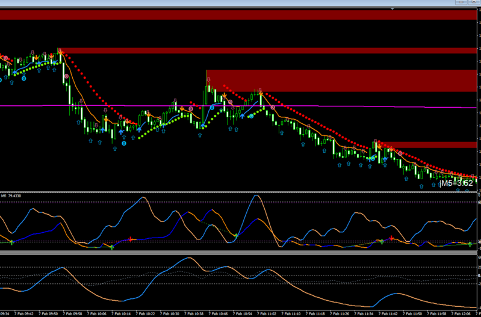Click the 7 Feb 11:34 time label
This screenshot has height=317, width=481.
[x=364, y=314]
